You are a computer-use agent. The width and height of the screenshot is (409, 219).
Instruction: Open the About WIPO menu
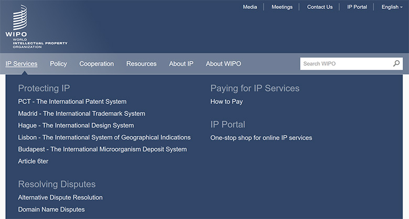[x=223, y=64]
